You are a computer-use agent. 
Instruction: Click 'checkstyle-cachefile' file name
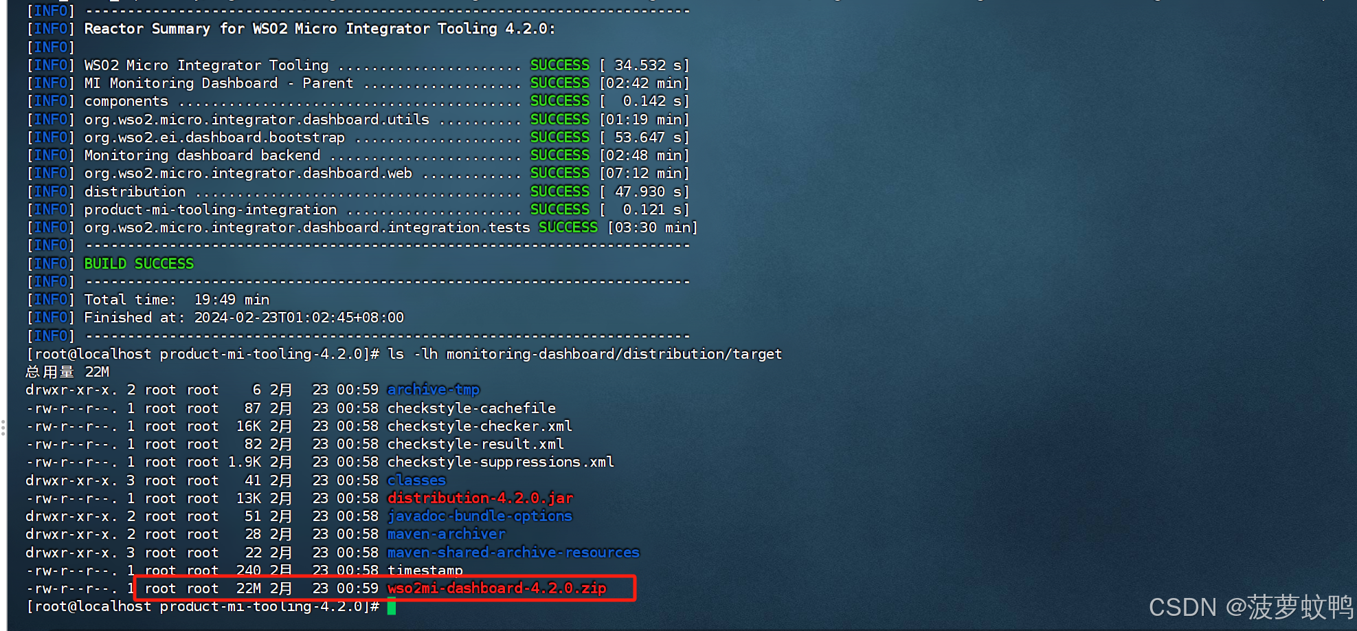(x=471, y=408)
